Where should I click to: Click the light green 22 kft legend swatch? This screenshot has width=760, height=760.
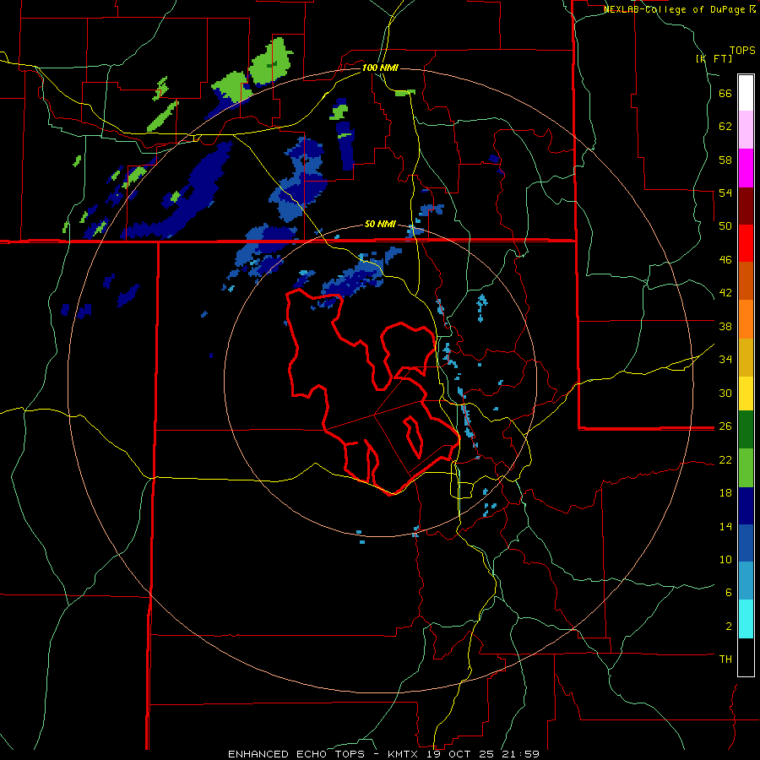(x=746, y=468)
